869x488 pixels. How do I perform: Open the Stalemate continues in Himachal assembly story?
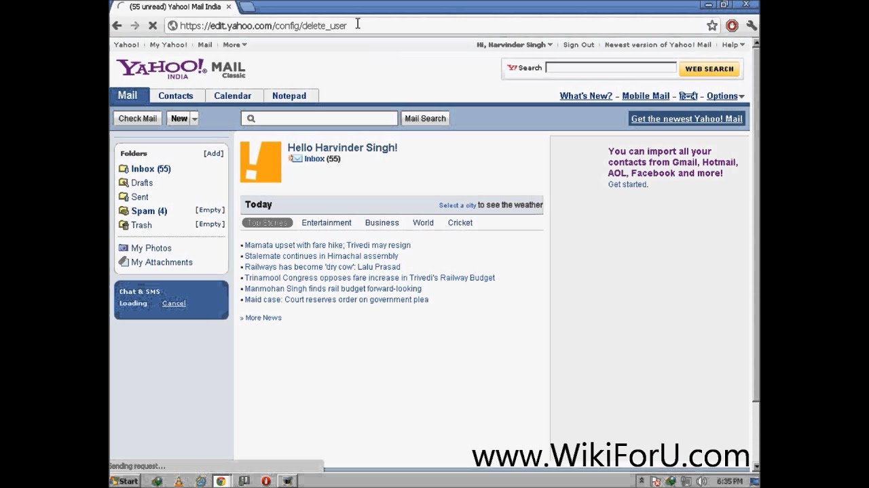coord(321,256)
